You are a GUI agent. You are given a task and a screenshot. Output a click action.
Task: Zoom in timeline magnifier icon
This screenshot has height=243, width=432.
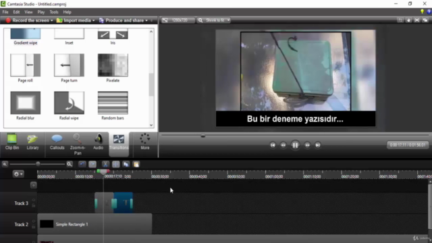click(70, 164)
